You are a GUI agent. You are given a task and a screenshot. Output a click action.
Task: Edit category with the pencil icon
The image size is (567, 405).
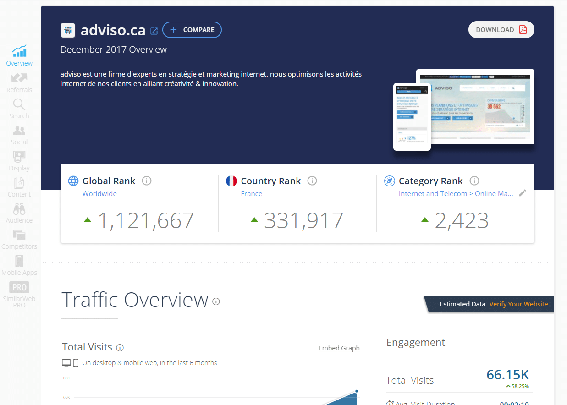click(x=522, y=193)
